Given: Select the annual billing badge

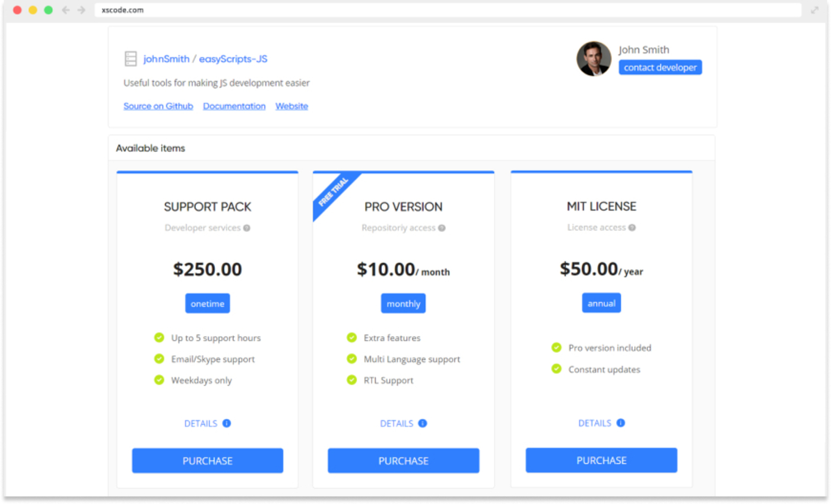Looking at the screenshot, I should click(601, 302).
